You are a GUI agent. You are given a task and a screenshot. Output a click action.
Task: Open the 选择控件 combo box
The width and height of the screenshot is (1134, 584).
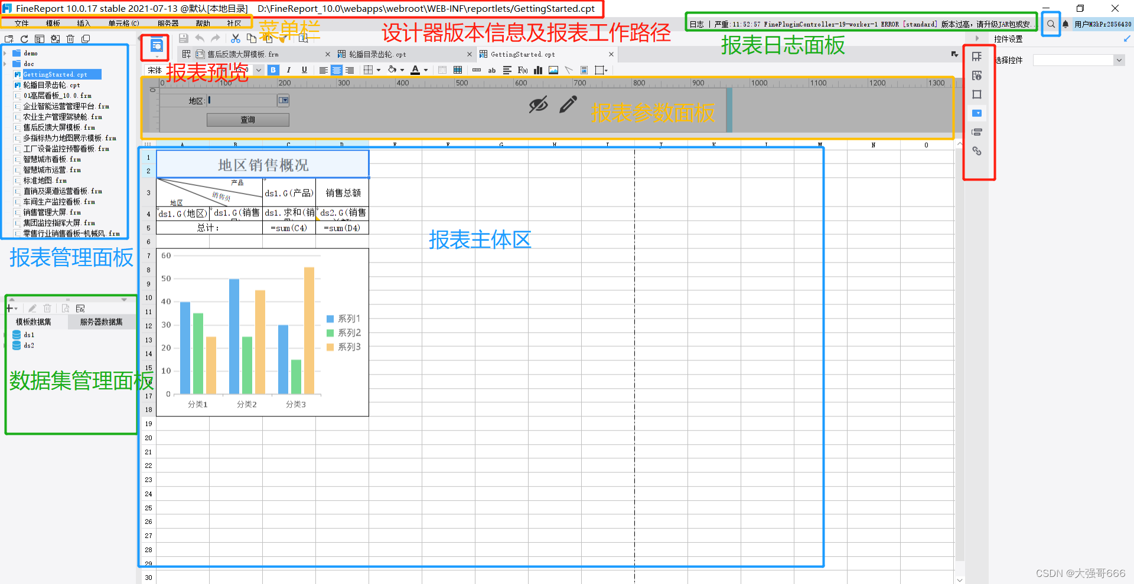coord(1078,60)
